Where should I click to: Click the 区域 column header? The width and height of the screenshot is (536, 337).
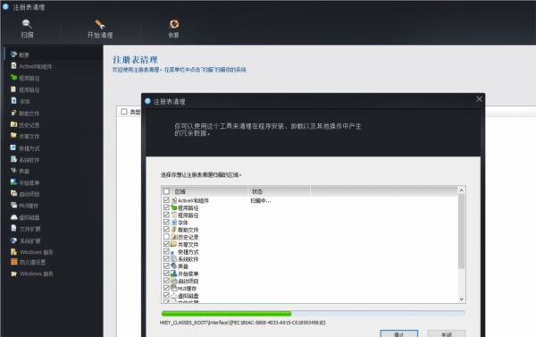click(205, 191)
